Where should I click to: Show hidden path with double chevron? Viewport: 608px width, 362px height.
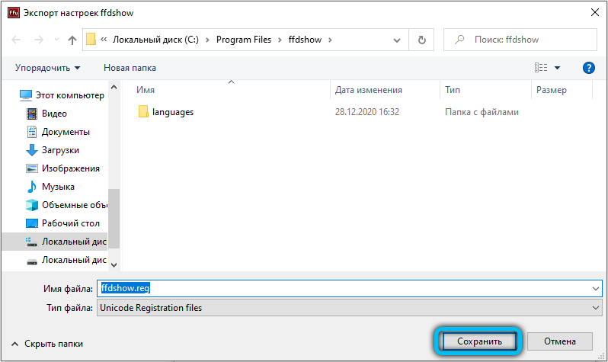click(104, 39)
